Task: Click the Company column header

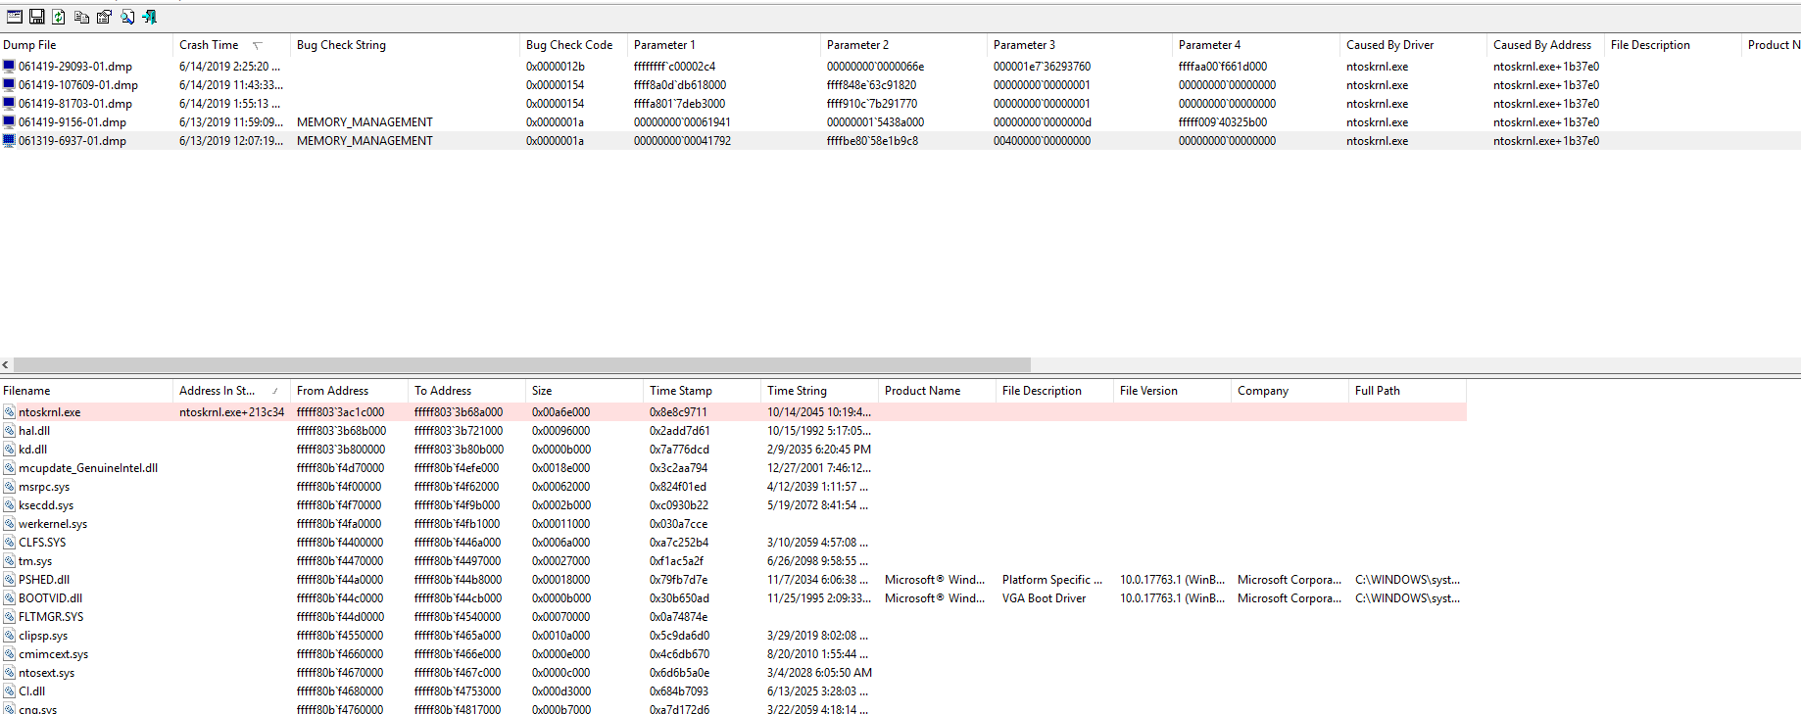Action: pyautogui.click(x=1290, y=391)
